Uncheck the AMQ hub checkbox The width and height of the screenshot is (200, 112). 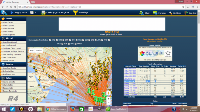pos(50,40)
